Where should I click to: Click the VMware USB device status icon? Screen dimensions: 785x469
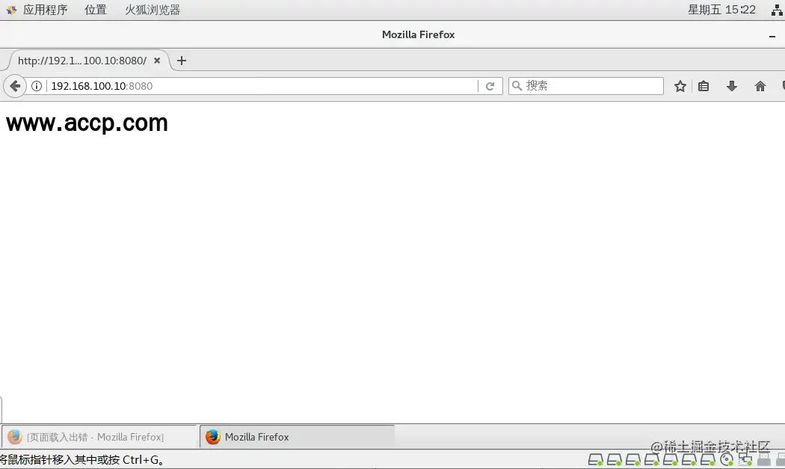click(764, 459)
